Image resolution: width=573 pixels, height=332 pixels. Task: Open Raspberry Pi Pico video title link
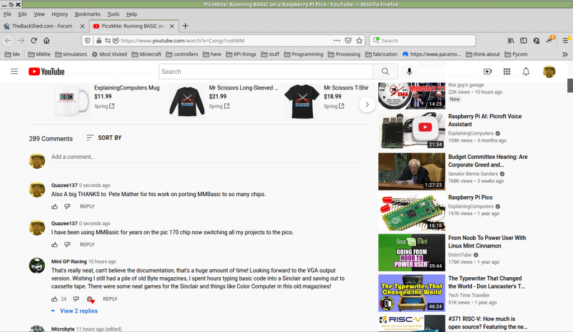point(470,197)
